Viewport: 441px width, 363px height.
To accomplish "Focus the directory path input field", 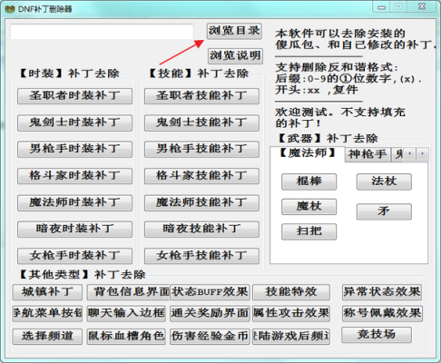I will point(102,32).
